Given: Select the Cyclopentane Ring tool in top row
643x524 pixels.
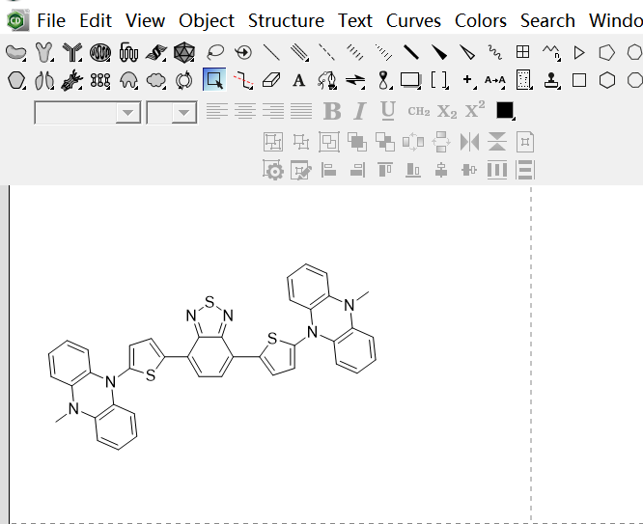Looking at the screenshot, I should 607,52.
